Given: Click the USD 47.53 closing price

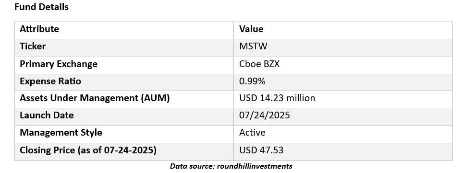Looking at the screenshot, I should click(x=261, y=150).
